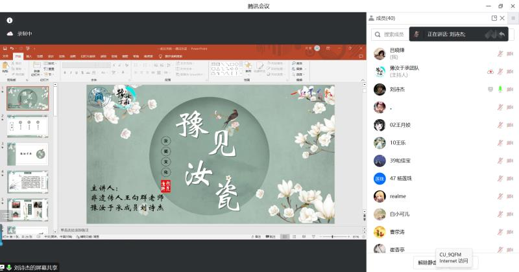Click the paste icon in ribbon

[6, 67]
